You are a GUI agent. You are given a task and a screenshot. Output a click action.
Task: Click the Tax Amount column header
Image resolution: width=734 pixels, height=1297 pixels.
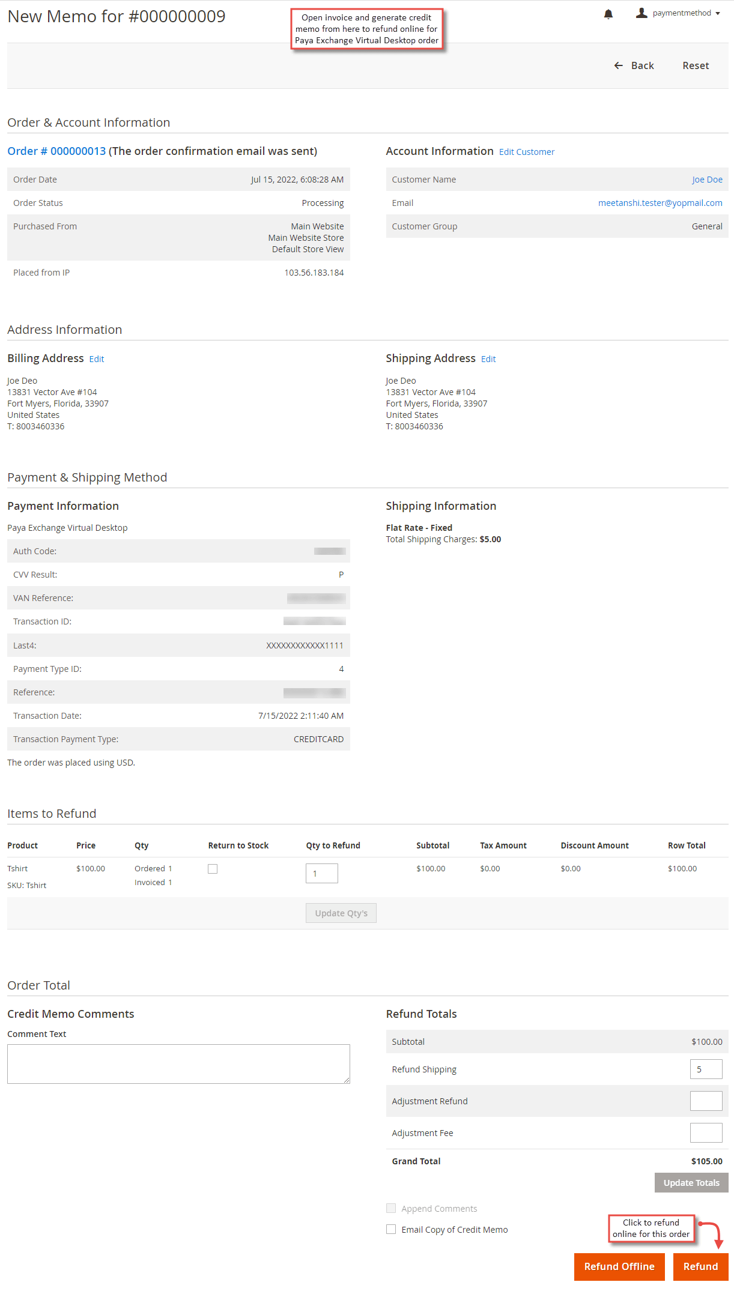tap(503, 845)
